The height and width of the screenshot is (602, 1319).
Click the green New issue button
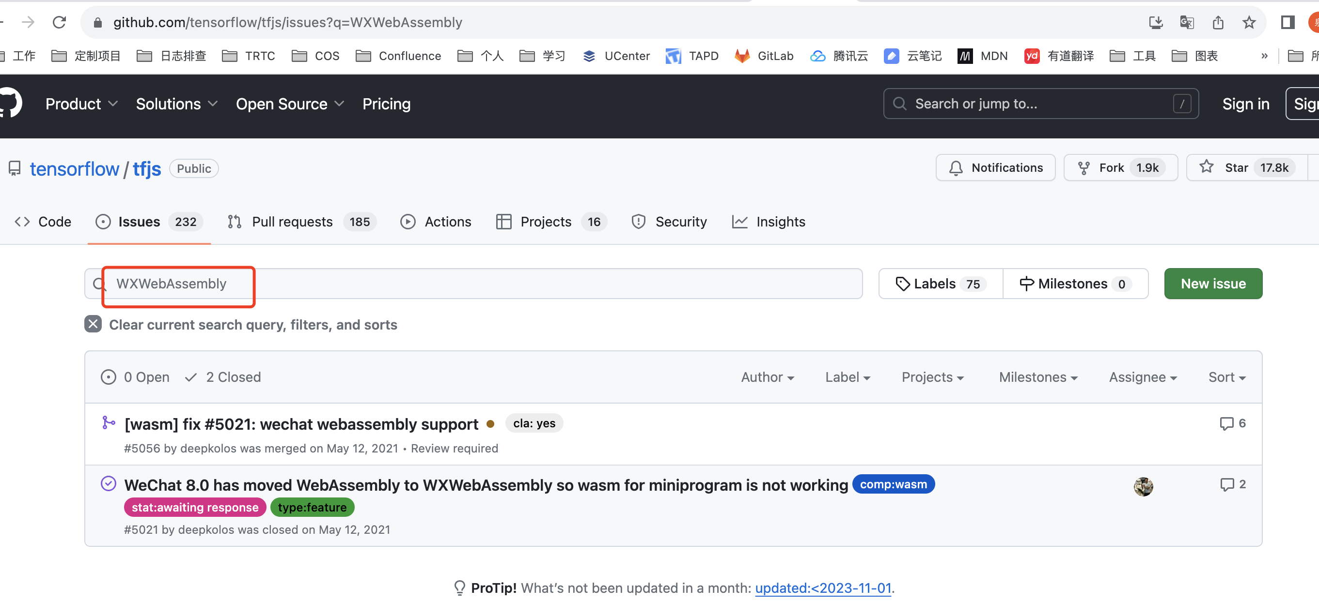1212,284
